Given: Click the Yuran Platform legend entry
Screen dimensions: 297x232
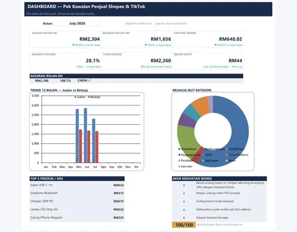Looking at the screenshot, I should point(237,155).
